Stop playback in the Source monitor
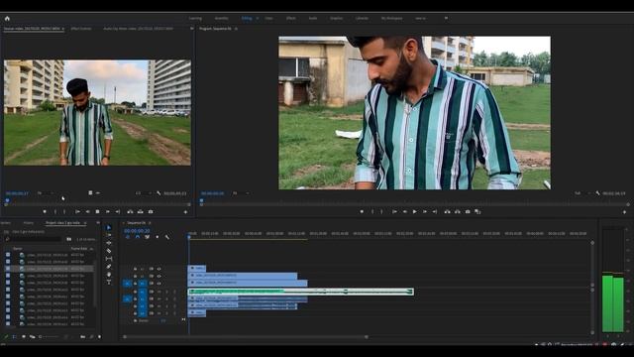 click(x=97, y=211)
